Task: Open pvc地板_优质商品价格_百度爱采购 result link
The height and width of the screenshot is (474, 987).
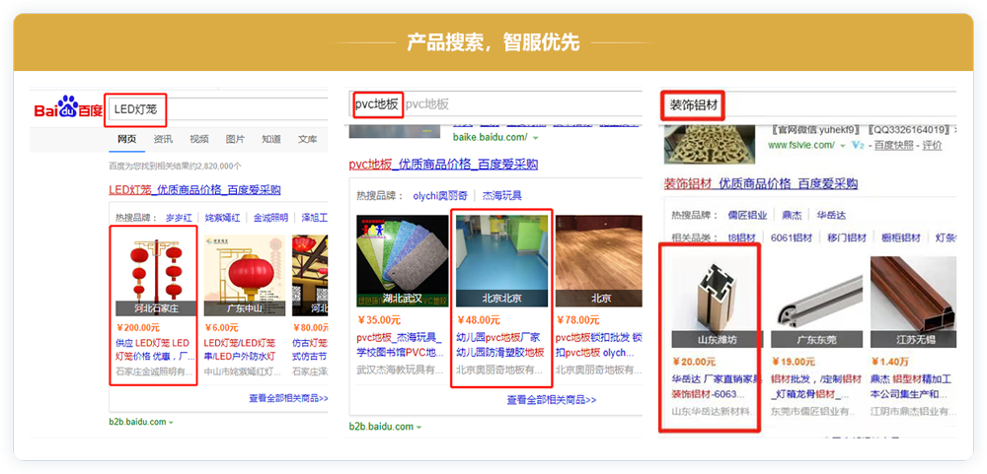Action: click(x=444, y=165)
